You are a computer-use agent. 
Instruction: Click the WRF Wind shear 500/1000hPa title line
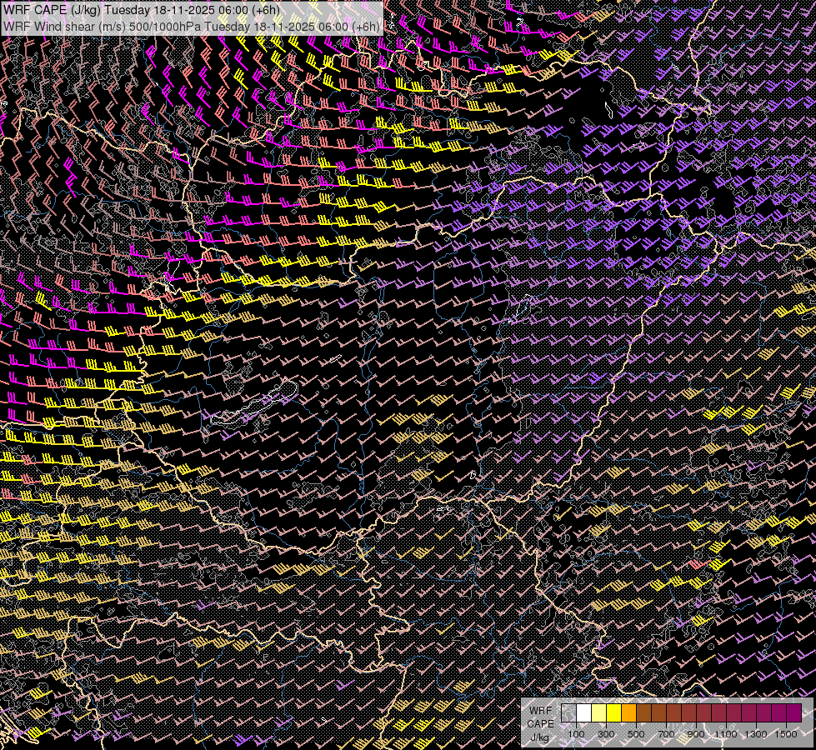tap(192, 26)
